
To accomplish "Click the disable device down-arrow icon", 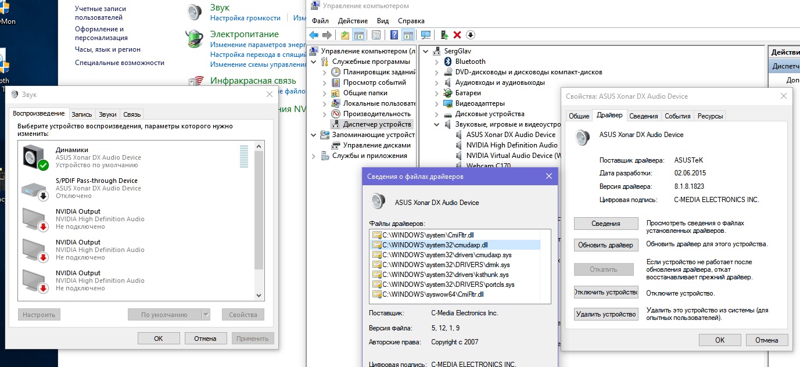I will click(471, 35).
